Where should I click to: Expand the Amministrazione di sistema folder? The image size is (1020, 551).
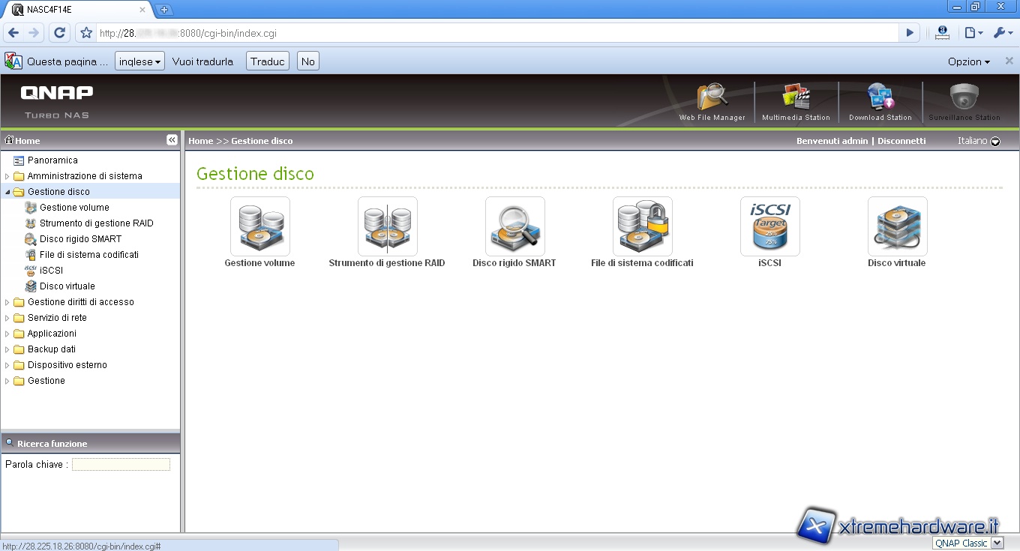(7, 176)
